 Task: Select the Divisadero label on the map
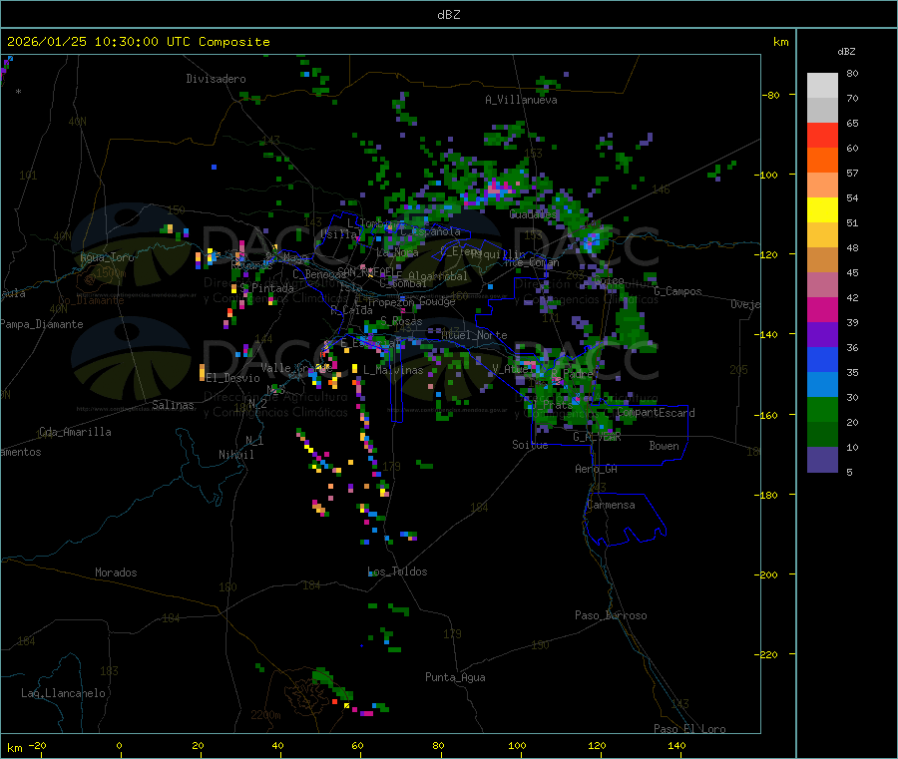click(216, 79)
